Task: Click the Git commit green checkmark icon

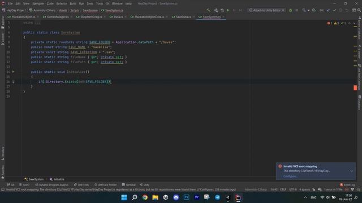Action: 334,10
